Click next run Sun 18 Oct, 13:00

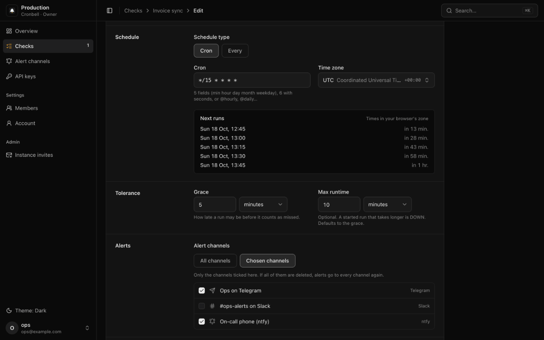[223, 138]
